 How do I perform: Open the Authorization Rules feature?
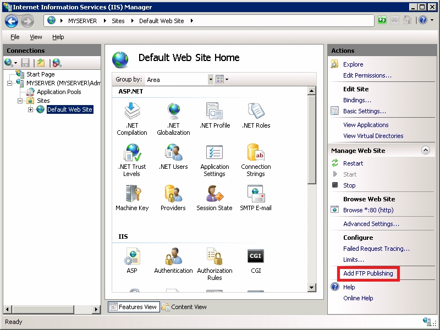pyautogui.click(x=215, y=264)
